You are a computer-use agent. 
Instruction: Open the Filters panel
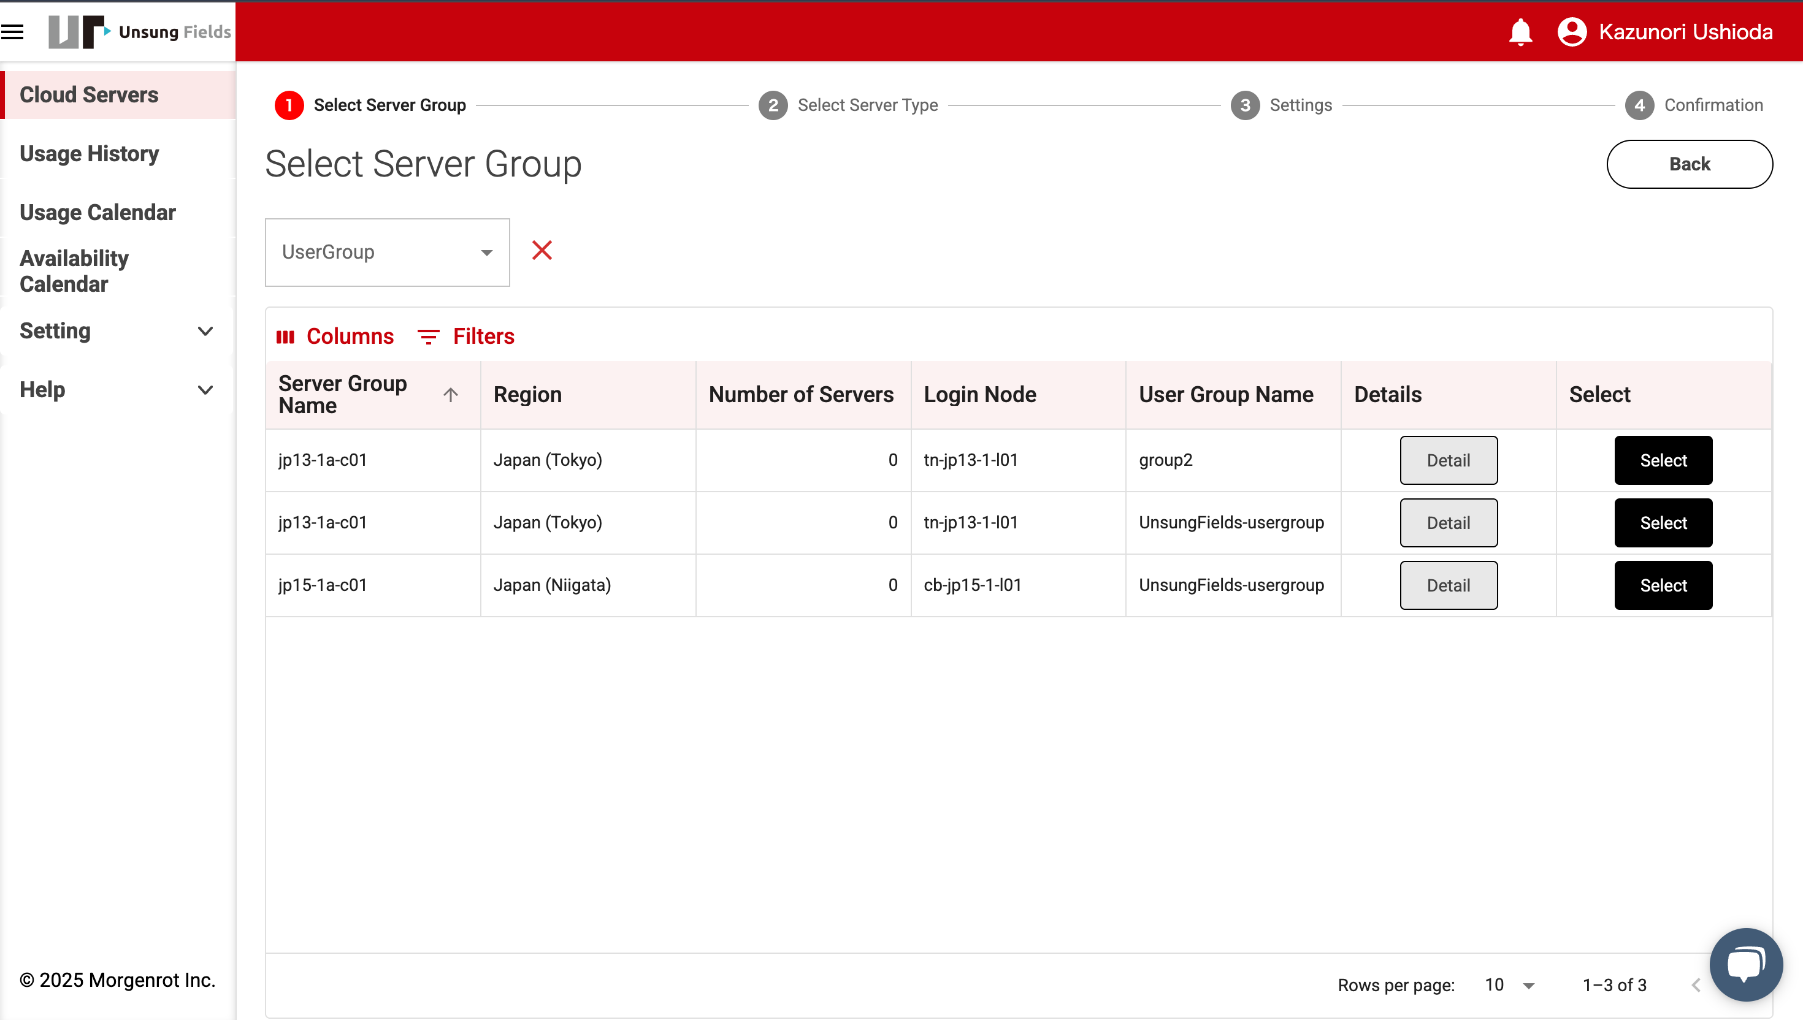point(466,337)
